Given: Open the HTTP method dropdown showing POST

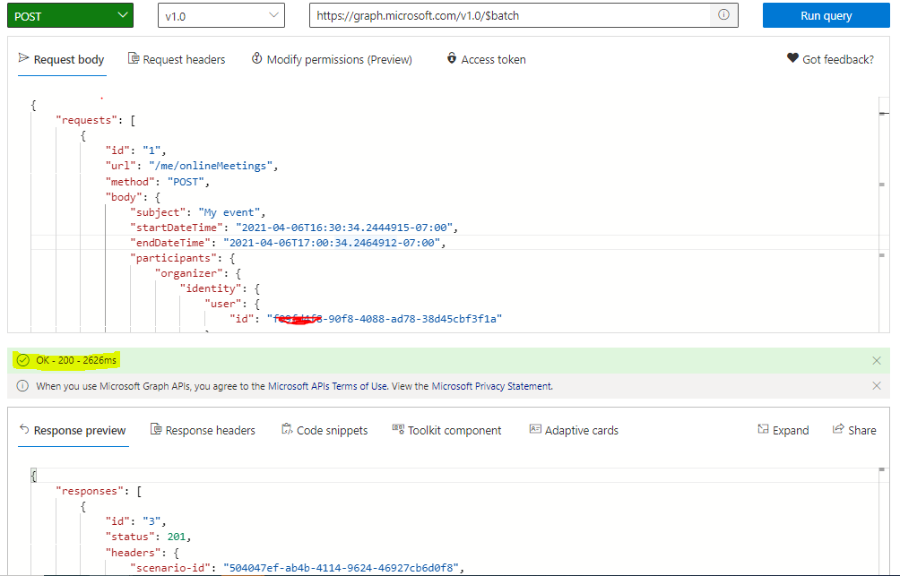Looking at the screenshot, I should click(x=67, y=15).
